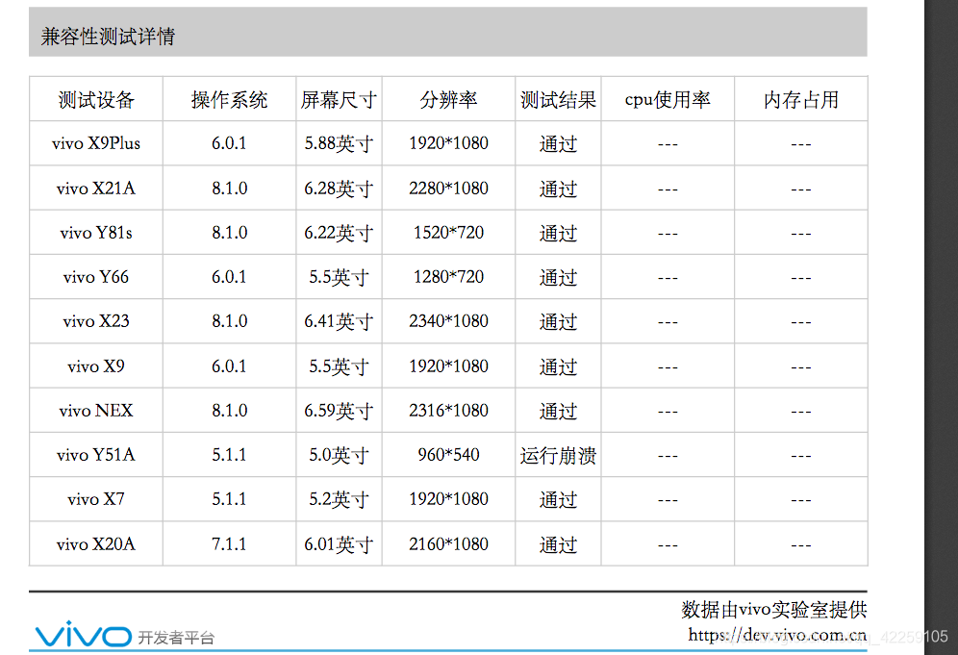Click the 6.22英寸 screen size cell
958x655 pixels.
pos(339,233)
